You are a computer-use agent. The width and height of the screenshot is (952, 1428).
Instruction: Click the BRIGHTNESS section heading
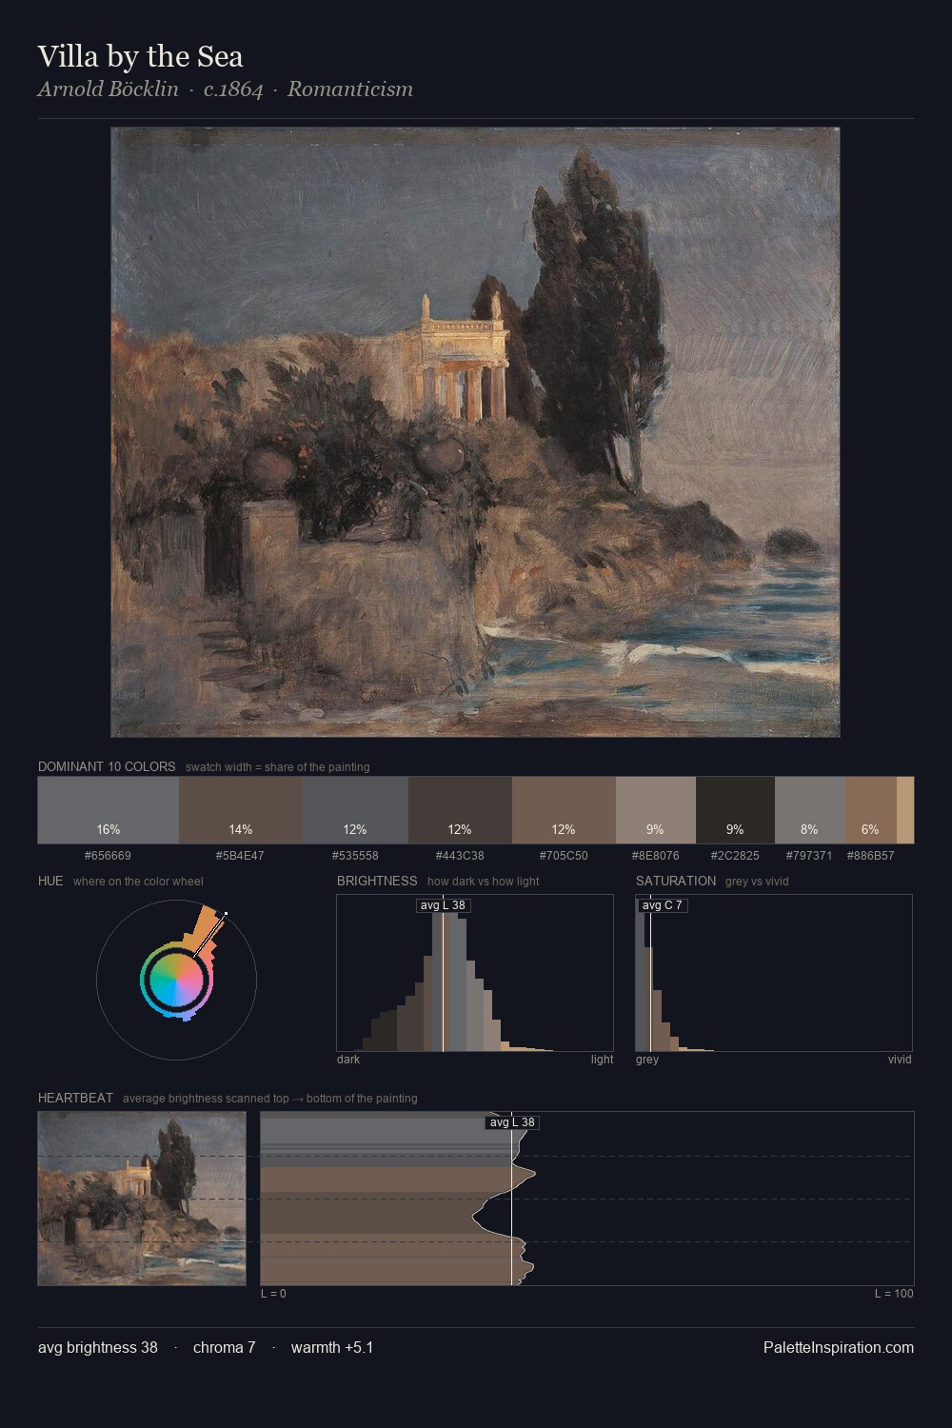tap(377, 881)
